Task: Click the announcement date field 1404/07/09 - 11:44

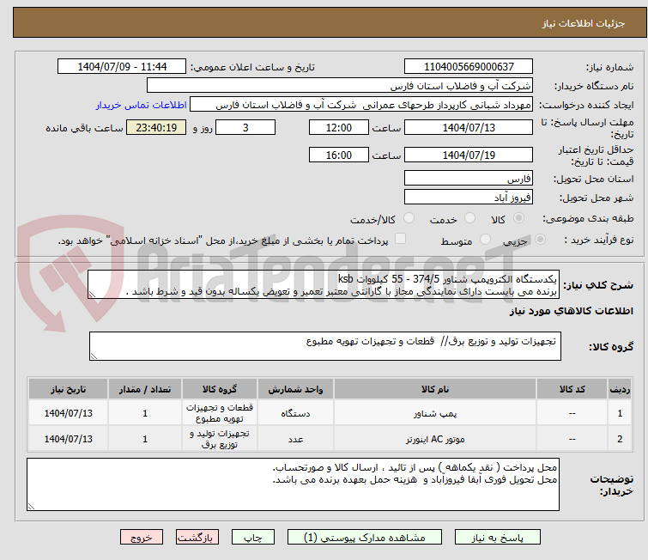Action: pos(122,67)
